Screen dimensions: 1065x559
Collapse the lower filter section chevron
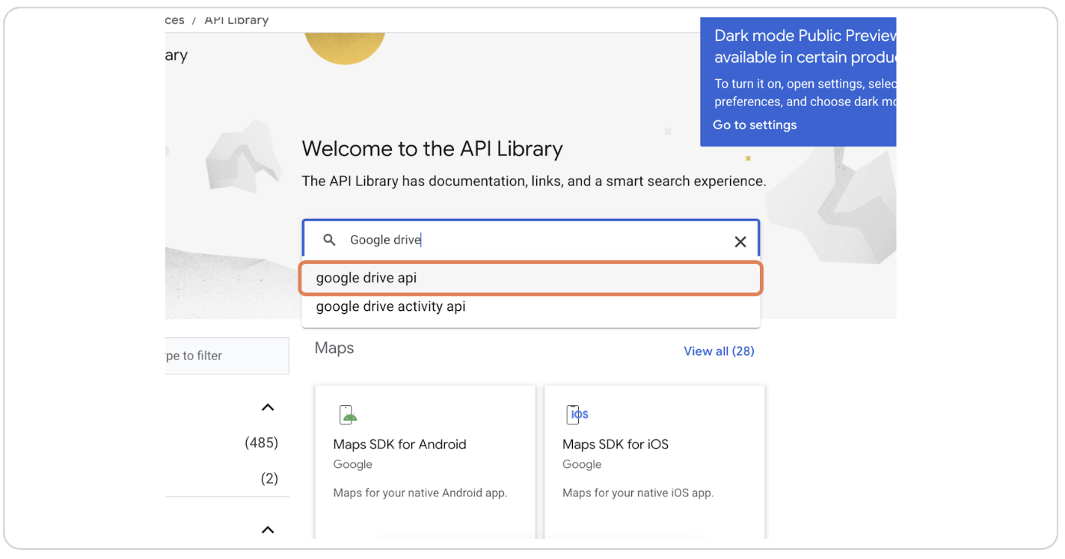click(x=267, y=529)
